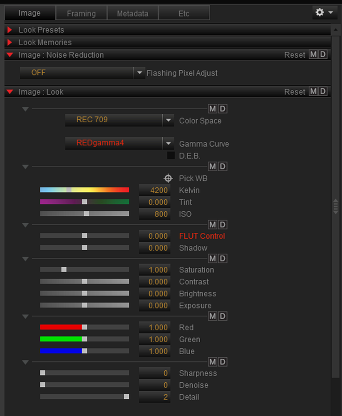Click M button above Saturation group

tap(213, 258)
